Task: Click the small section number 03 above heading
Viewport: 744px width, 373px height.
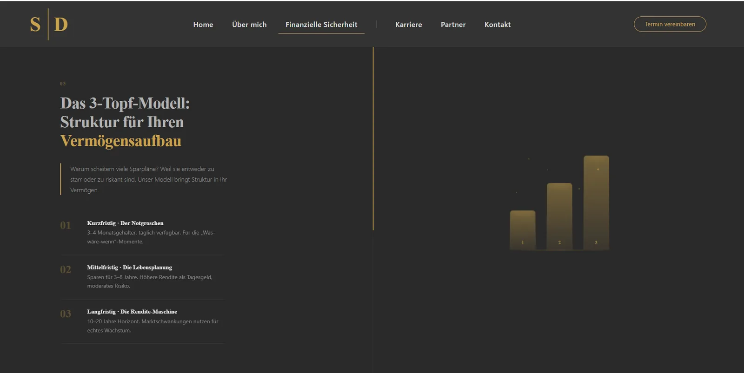Action: click(63, 84)
